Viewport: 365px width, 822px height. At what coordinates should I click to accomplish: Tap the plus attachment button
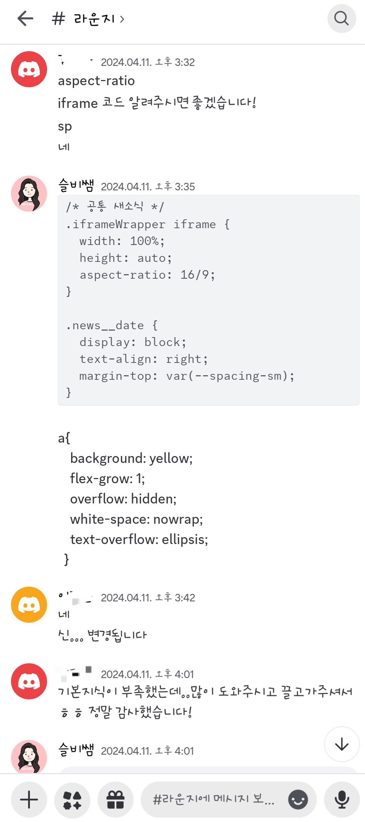[x=29, y=799]
